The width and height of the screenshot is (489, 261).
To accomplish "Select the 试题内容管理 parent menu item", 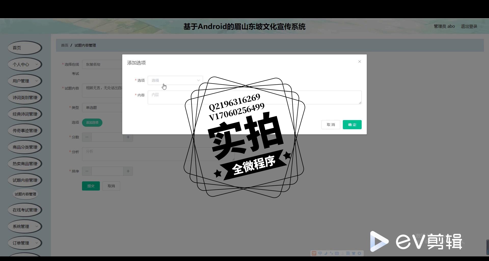I will (x=25, y=180).
